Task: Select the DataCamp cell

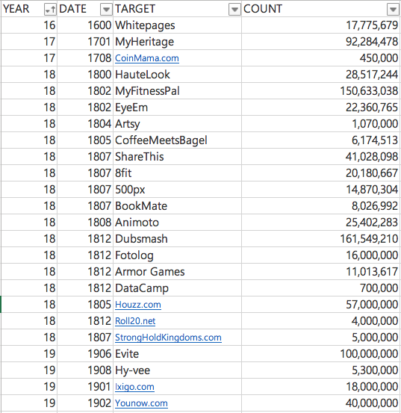Action: pos(178,288)
